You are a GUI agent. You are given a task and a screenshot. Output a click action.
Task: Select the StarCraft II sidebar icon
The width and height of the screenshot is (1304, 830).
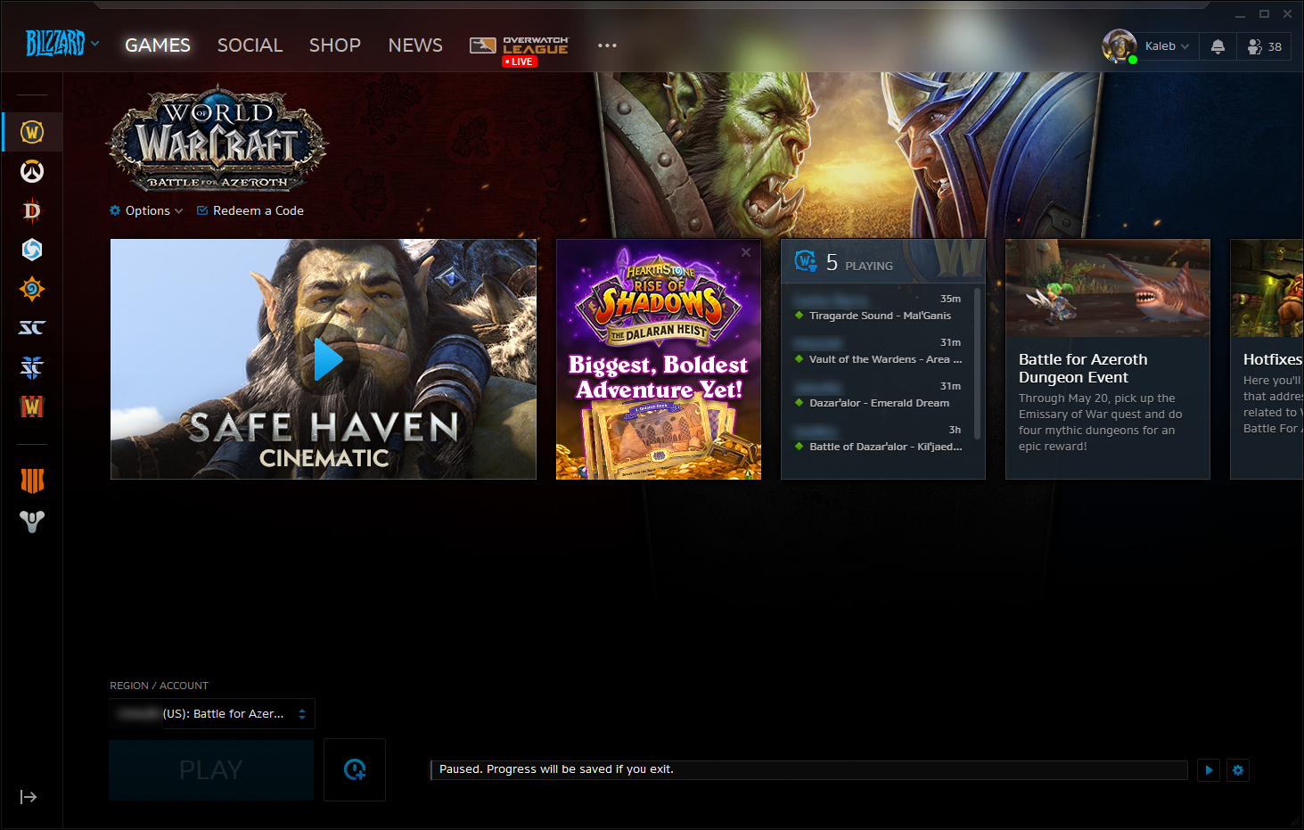pyautogui.click(x=32, y=367)
